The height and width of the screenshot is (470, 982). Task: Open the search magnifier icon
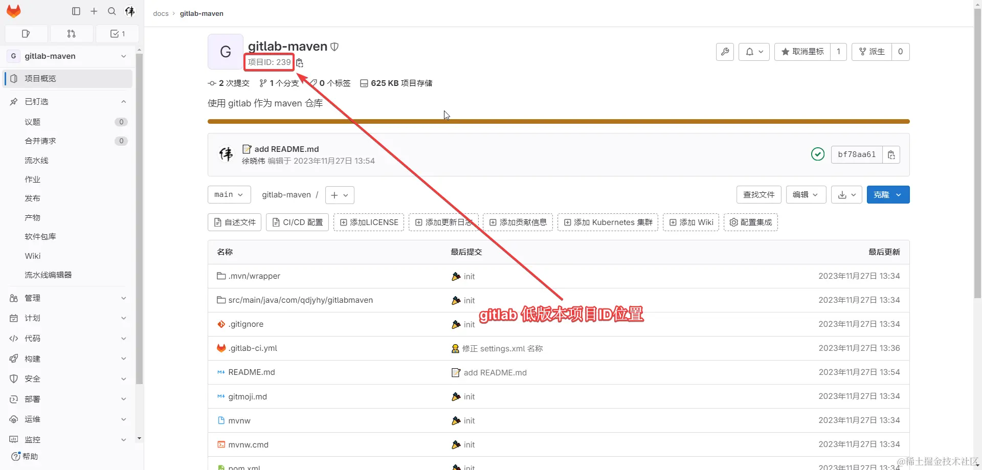pyautogui.click(x=111, y=11)
